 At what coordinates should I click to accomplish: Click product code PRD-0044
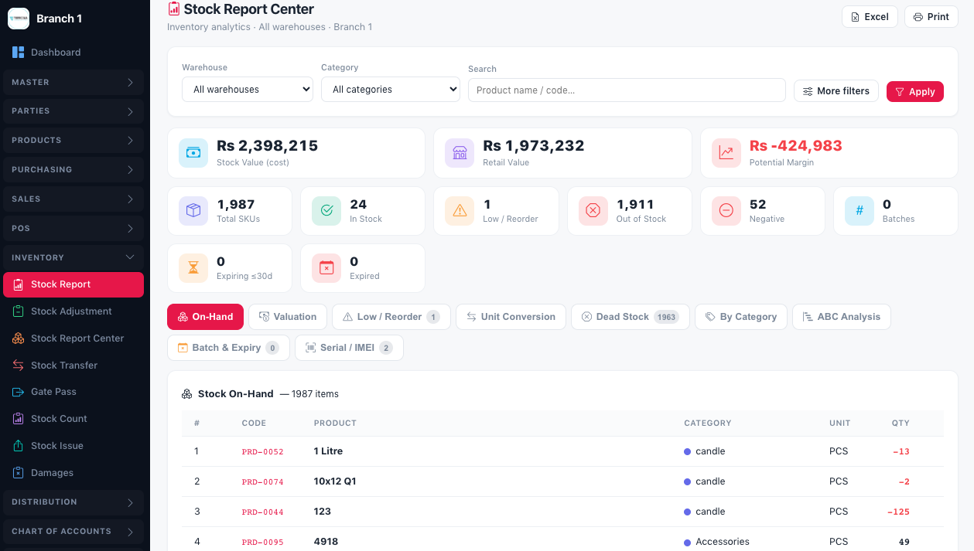click(263, 512)
